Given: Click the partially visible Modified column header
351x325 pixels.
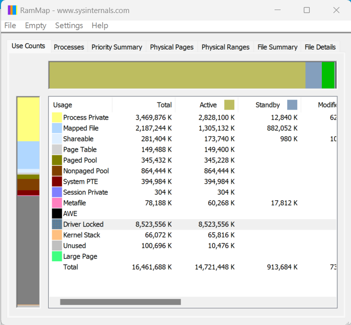Looking at the screenshot, I should coord(319,105).
